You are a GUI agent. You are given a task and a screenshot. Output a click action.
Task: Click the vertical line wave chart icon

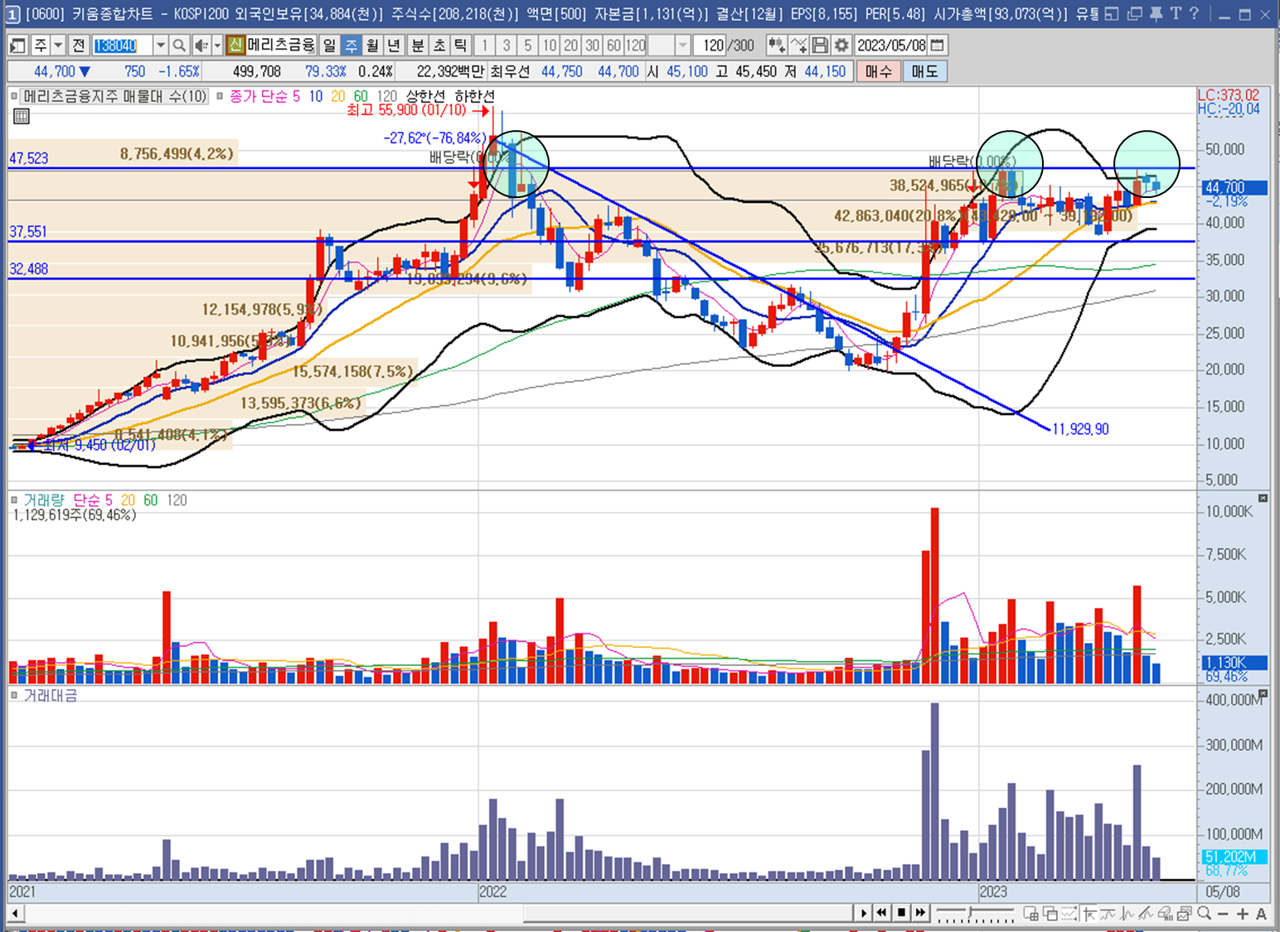point(1127,914)
